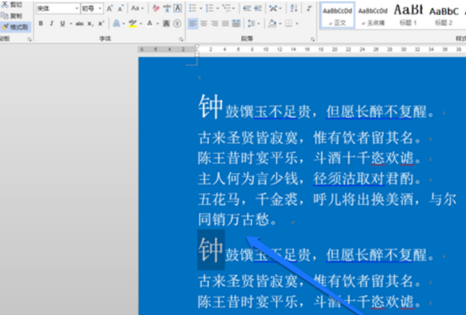Toggle character shading

click(x=166, y=23)
